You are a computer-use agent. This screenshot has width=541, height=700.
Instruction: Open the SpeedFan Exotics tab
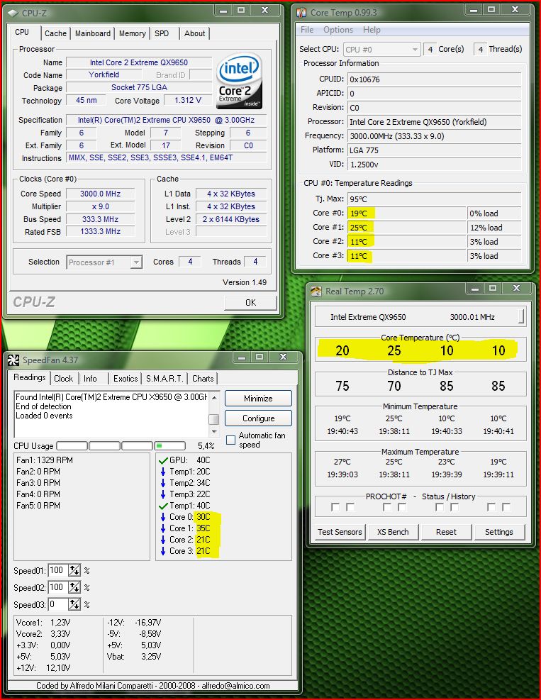point(126,379)
